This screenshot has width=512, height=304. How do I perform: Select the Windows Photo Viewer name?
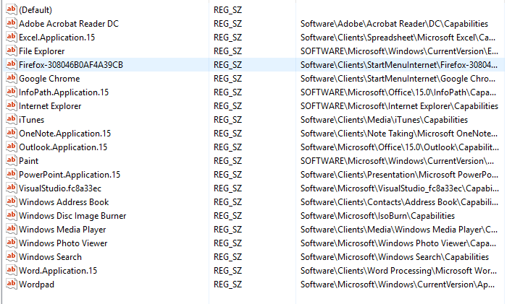point(63,243)
